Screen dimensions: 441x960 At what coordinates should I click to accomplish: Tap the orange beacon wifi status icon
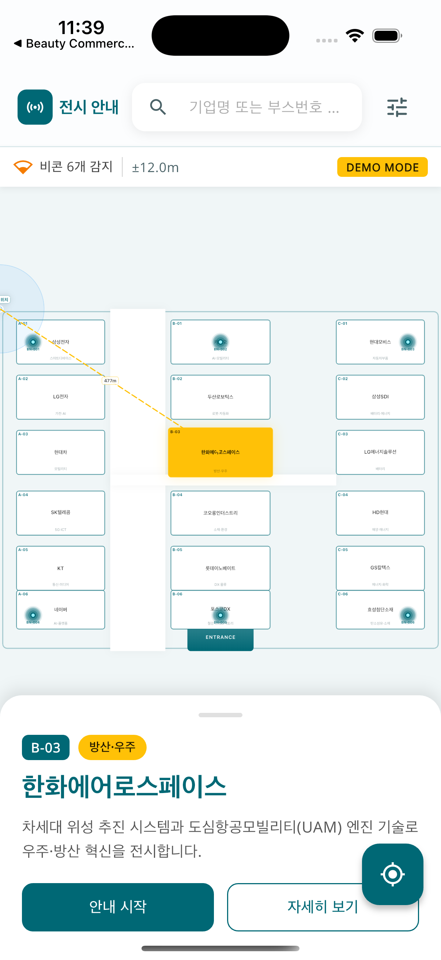pos(23,167)
